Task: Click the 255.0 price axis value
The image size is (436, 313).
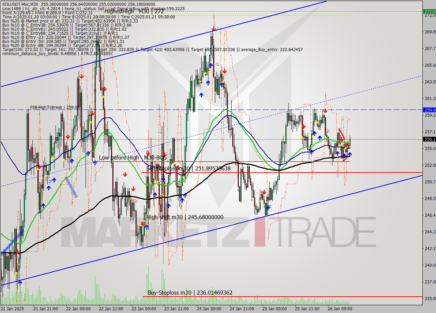Action: tap(430, 149)
